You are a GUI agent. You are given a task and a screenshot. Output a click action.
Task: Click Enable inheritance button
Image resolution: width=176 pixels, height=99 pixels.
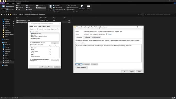[81, 68]
